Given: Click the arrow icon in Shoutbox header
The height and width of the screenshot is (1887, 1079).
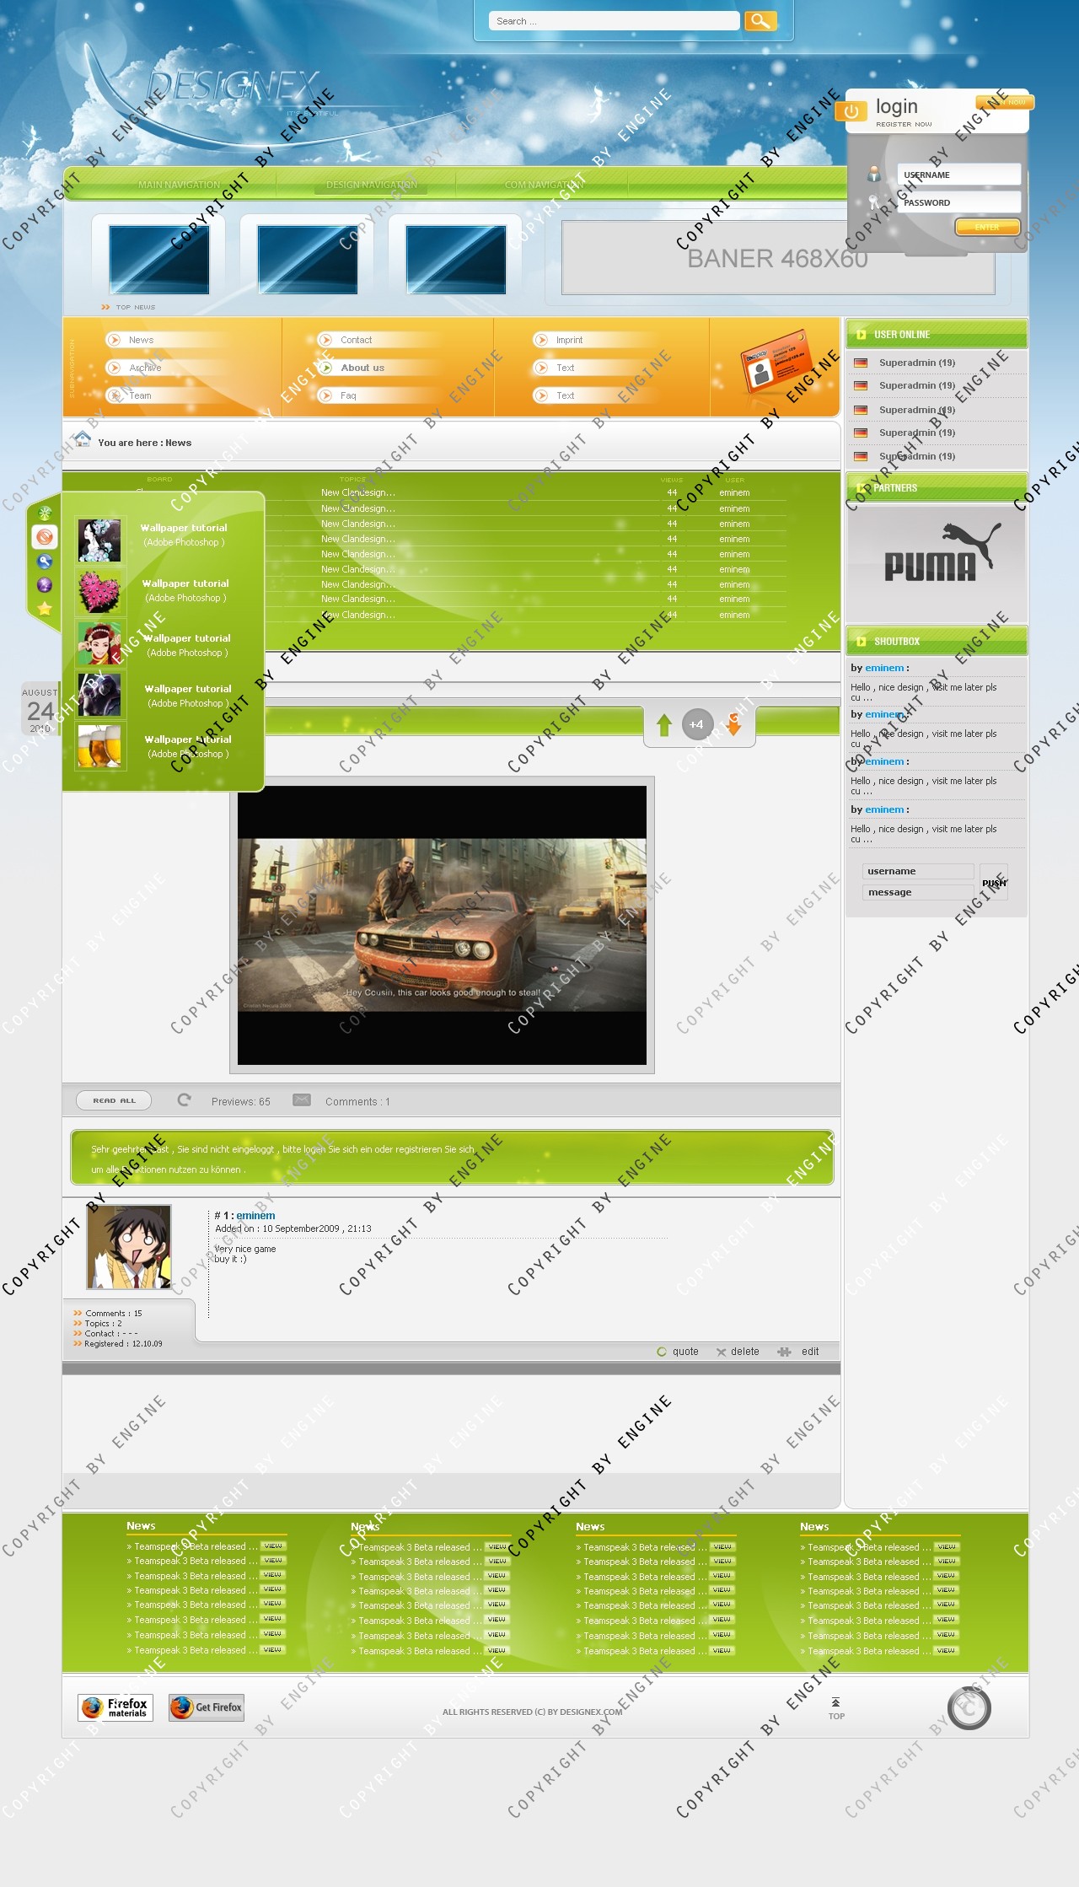Looking at the screenshot, I should pyautogui.click(x=861, y=642).
